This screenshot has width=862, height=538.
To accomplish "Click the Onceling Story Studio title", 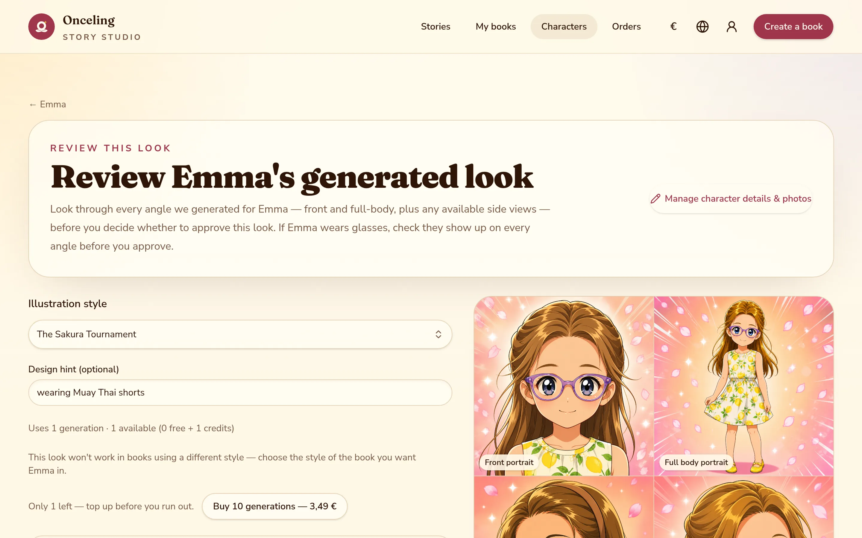I will pyautogui.click(x=102, y=27).
